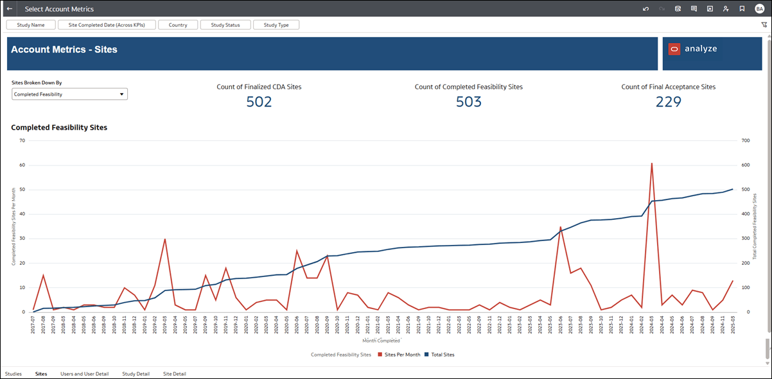Open the Annotations comment icon
Viewport: 772px width, 379px height.
click(x=694, y=8)
